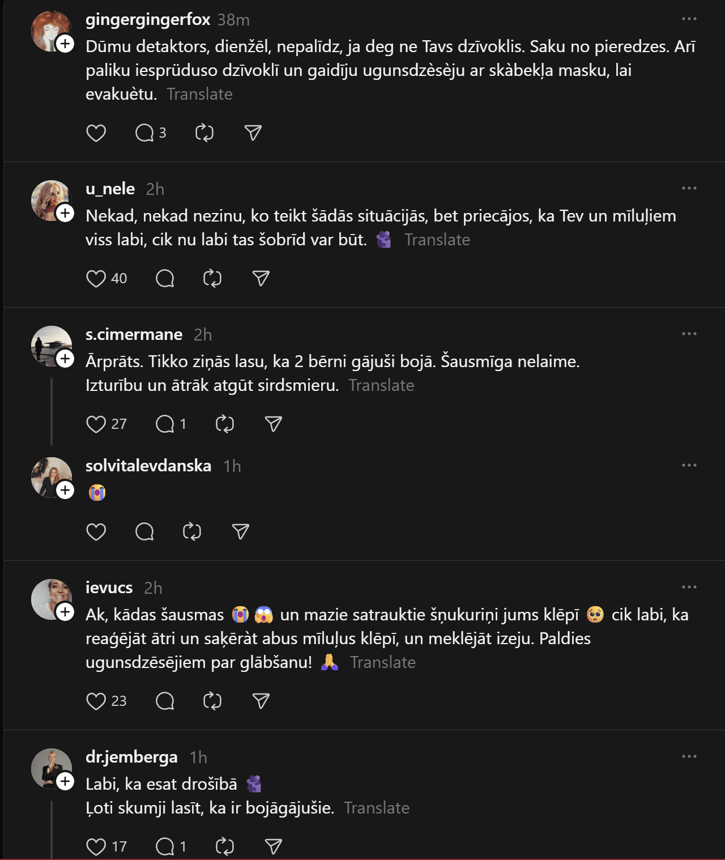Open replies on gingergingerfox's comment
This screenshot has width=725, height=860.
point(145,133)
